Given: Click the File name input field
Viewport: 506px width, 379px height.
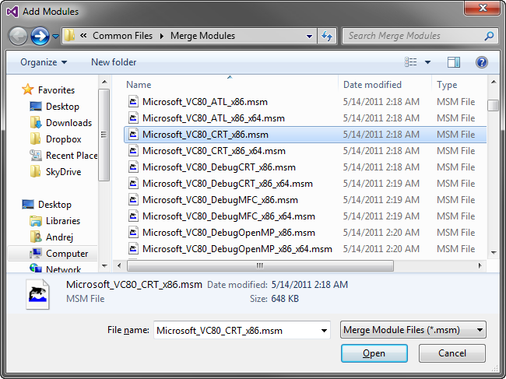Looking at the screenshot, I should 242,330.
